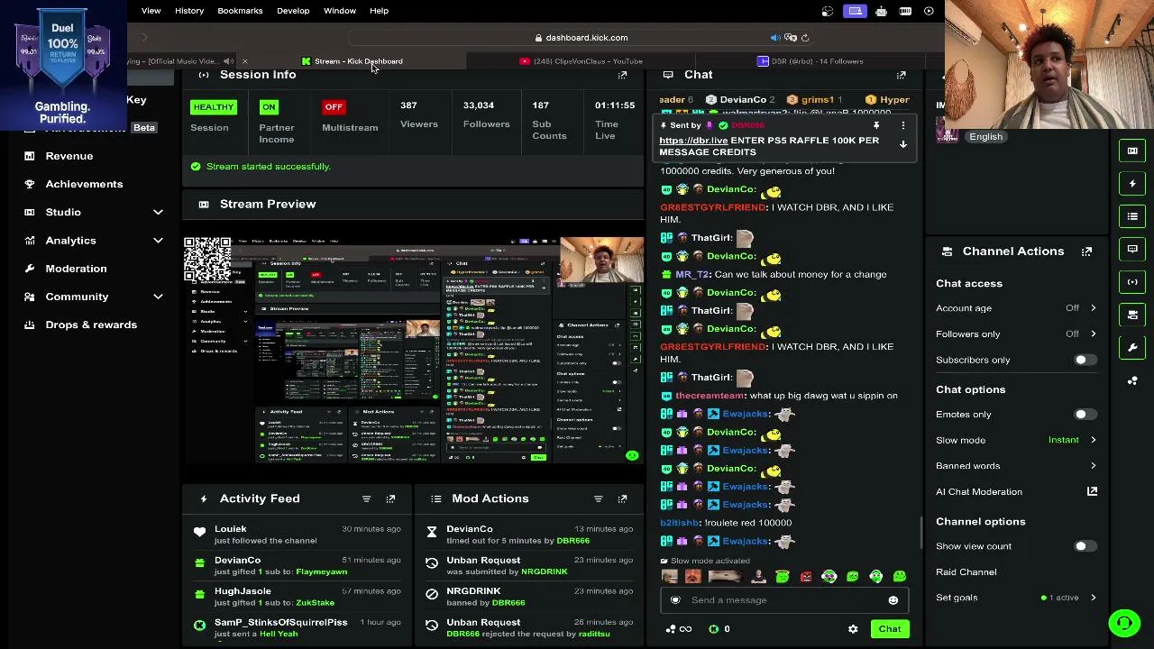Click NRGDRINK in Mod Actions banned entry
Screen dimensions: 1154x649
point(473,591)
